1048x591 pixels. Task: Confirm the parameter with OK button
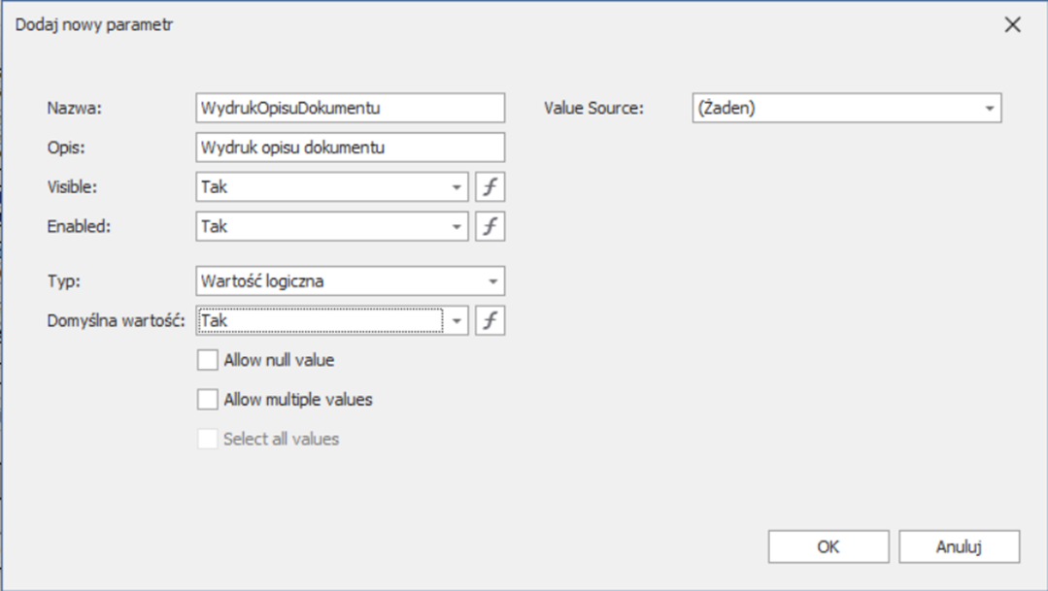pyautogui.click(x=828, y=546)
